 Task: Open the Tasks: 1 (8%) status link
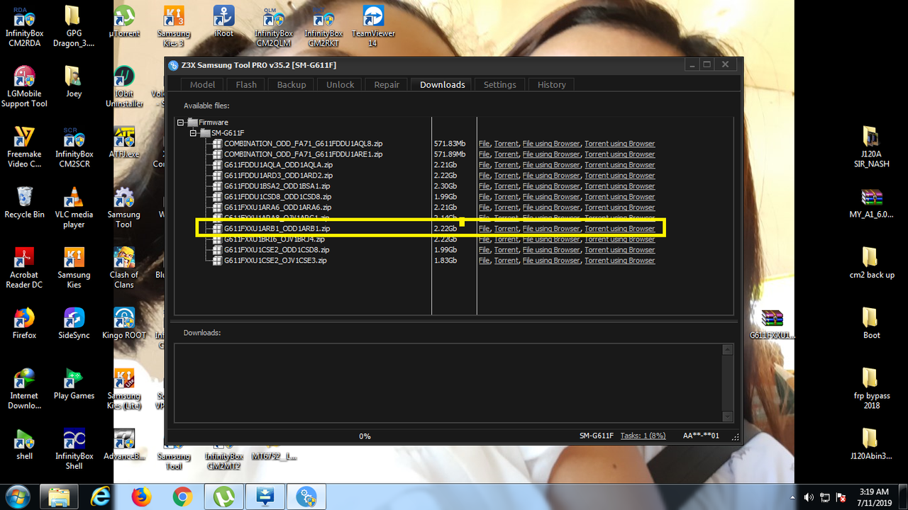tap(643, 436)
